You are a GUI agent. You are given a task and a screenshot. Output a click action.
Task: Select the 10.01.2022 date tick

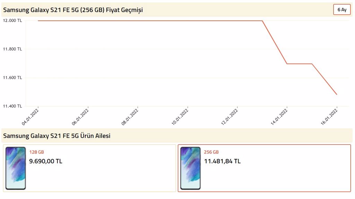coord(180,117)
